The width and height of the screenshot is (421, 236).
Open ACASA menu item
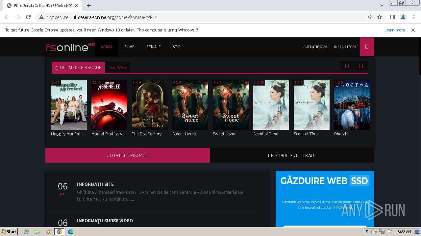pos(107,47)
